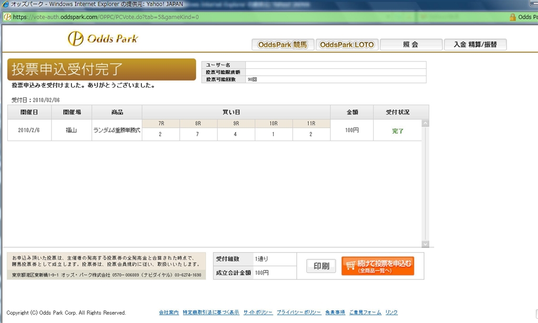Image resolution: width=538 pixels, height=323 pixels.
Task: Click the 9R race header
Action: coord(236,123)
